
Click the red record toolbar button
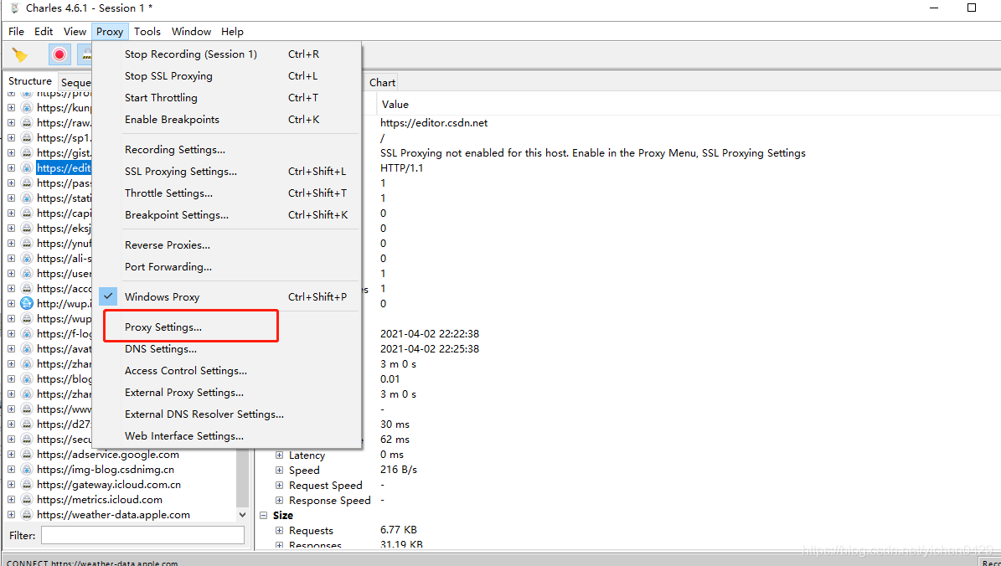coord(59,55)
